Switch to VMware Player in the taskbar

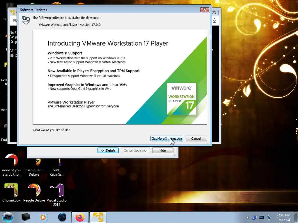98,217
